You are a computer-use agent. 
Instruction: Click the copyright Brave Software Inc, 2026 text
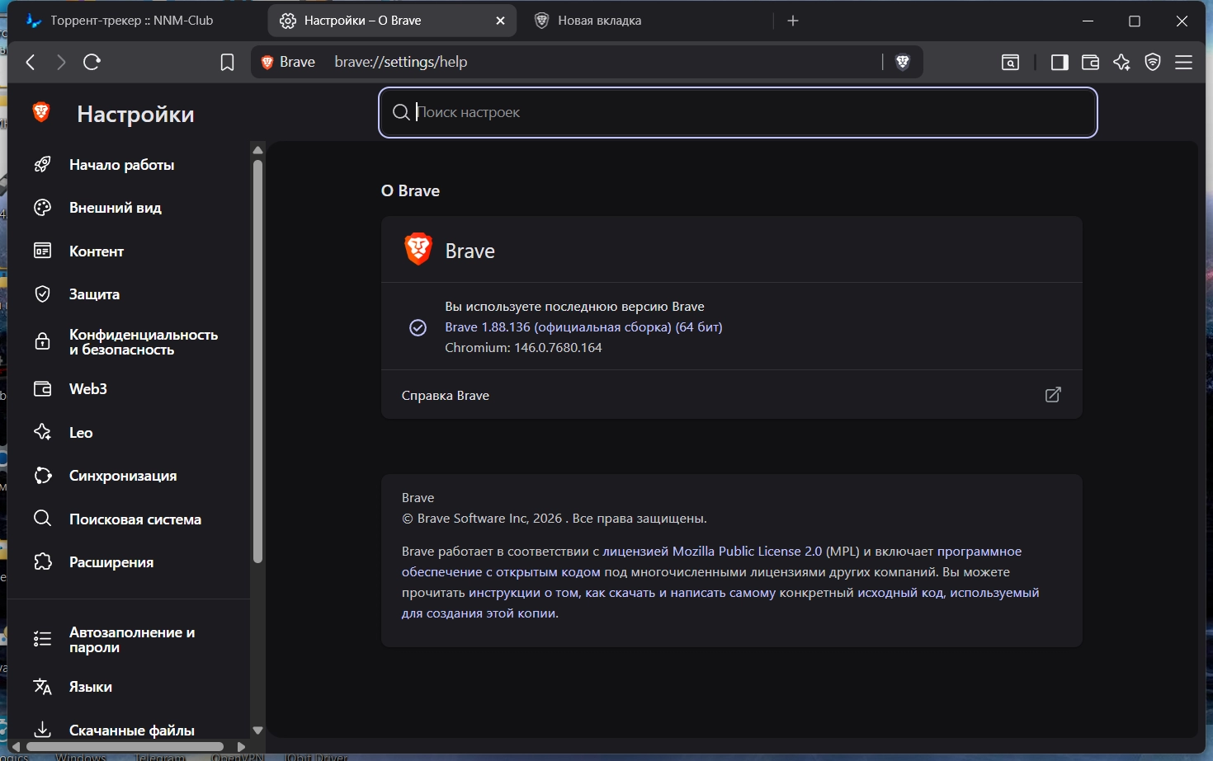554,519
